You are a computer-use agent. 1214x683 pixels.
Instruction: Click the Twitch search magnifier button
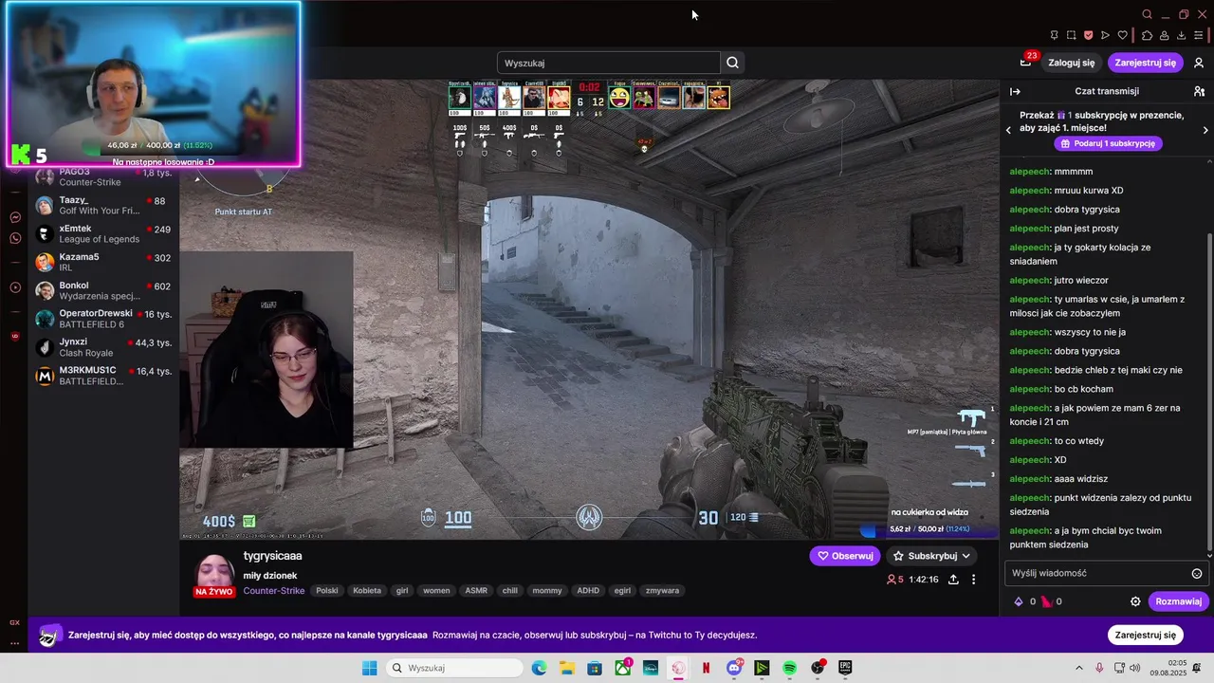pos(732,63)
